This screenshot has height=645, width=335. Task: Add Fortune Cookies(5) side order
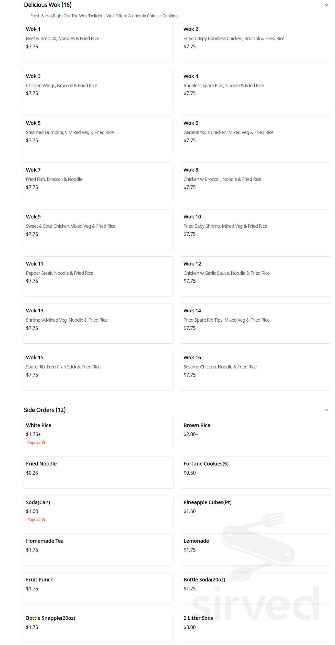(x=255, y=472)
